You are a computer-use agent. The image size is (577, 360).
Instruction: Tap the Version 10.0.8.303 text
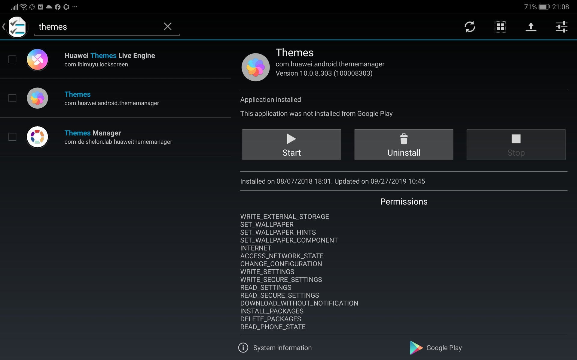point(324,73)
